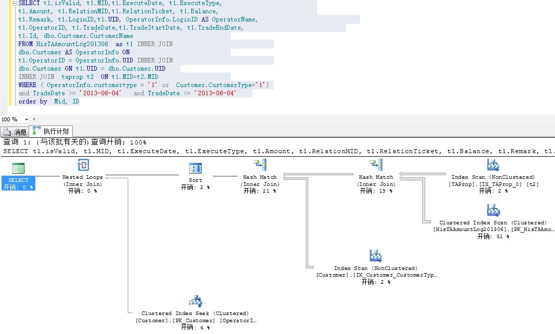Click the 'order by Mid, ID' line
This screenshot has width=555, height=334.
pos(49,101)
